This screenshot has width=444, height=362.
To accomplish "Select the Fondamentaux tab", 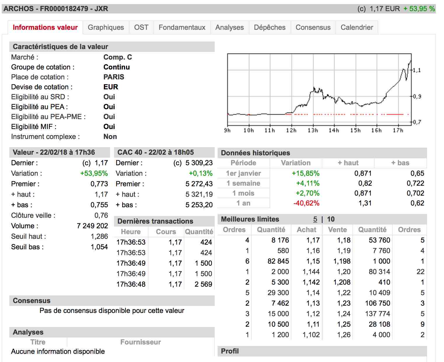I will click(x=182, y=27).
